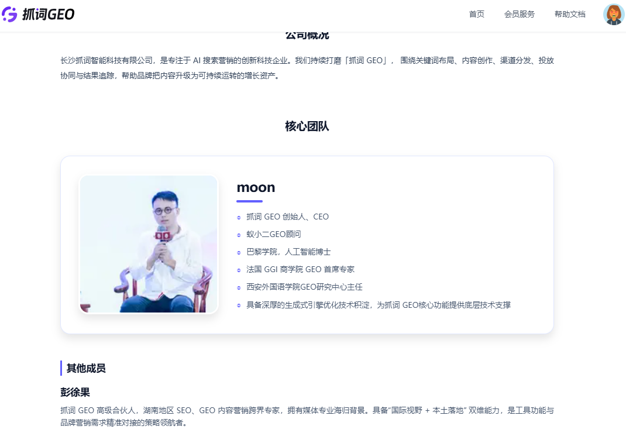Click the line 蚁小二GEO顾问
The height and width of the screenshot is (436, 626).
(274, 234)
